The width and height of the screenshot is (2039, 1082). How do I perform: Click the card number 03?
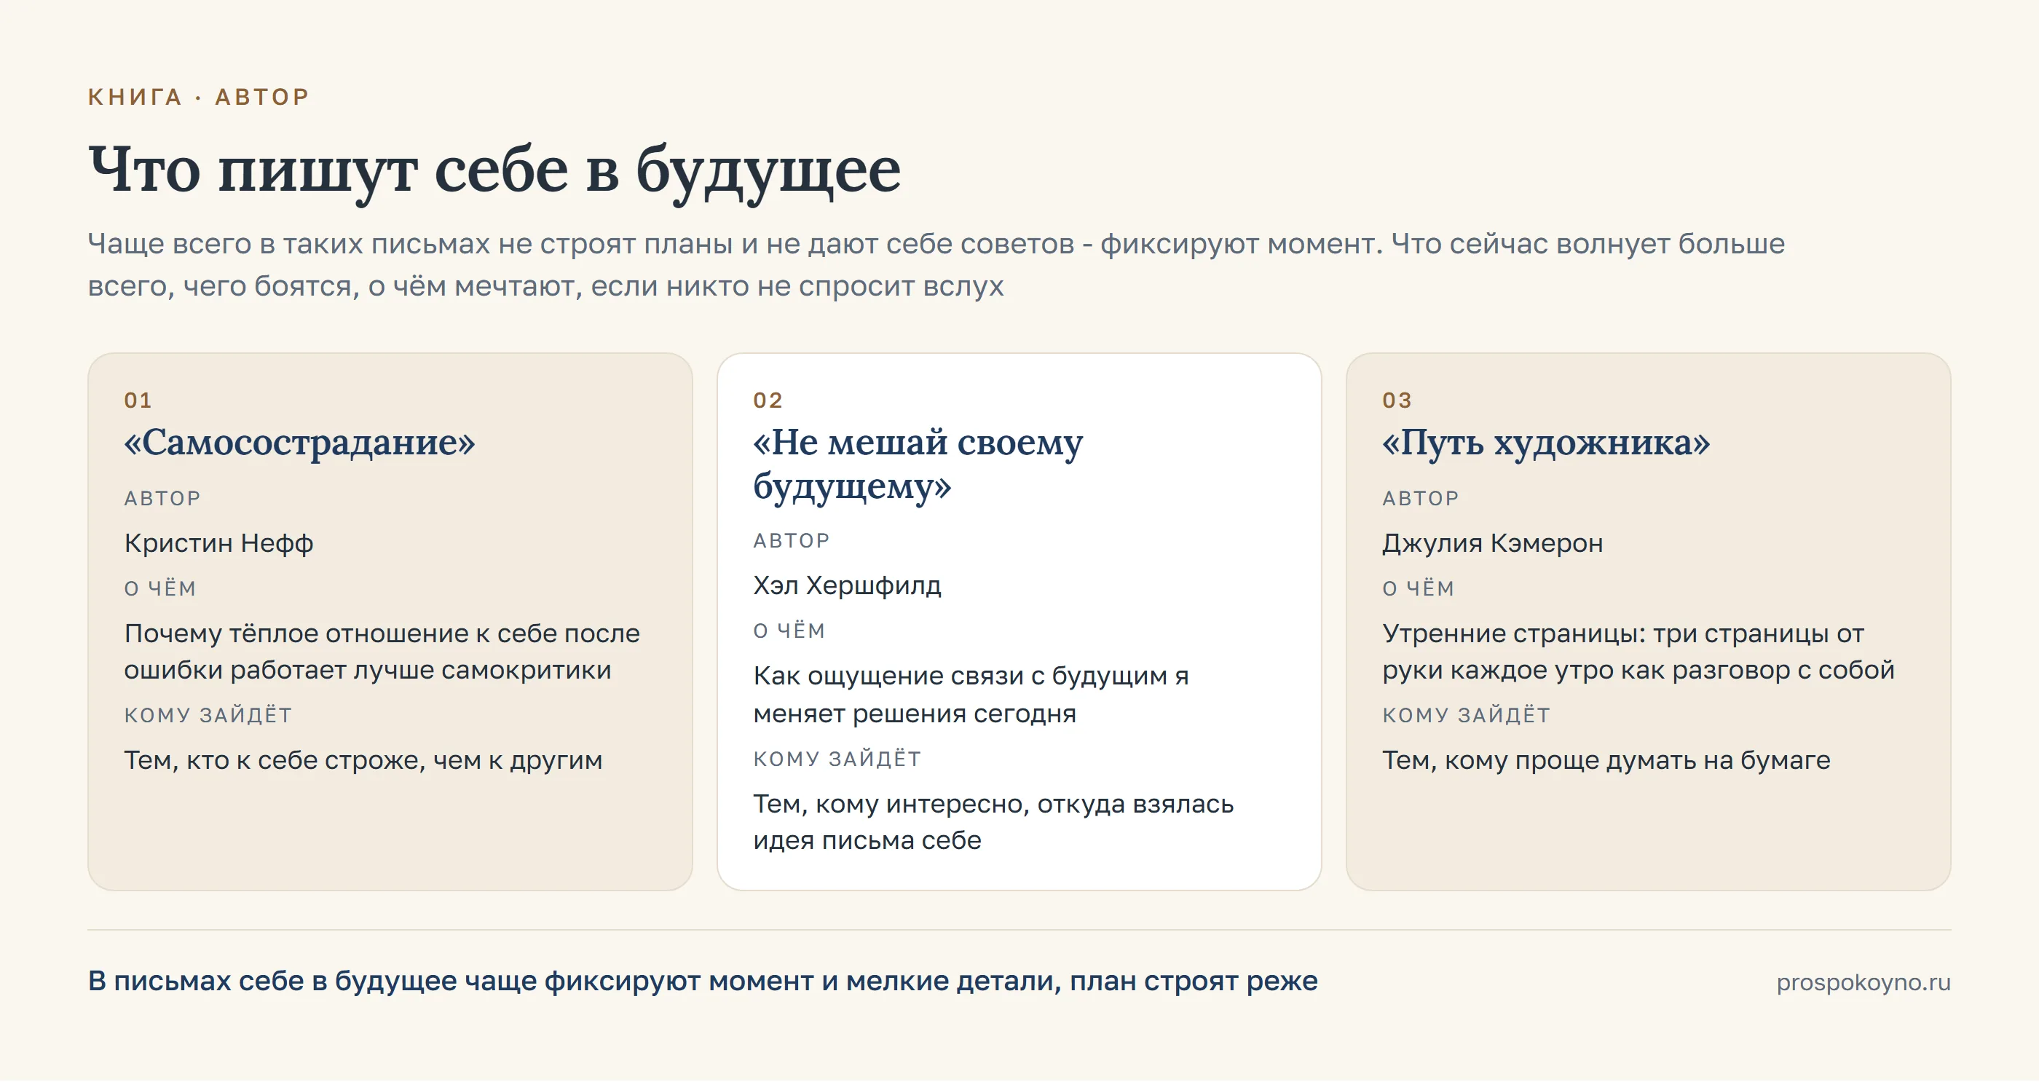point(1396,400)
